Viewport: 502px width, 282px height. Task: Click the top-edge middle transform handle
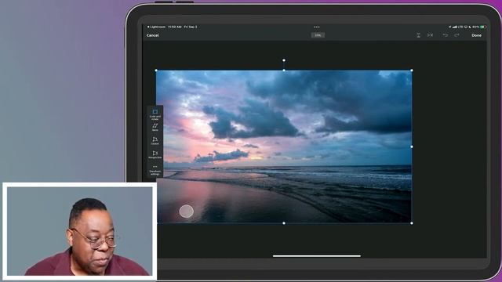coord(284,70)
